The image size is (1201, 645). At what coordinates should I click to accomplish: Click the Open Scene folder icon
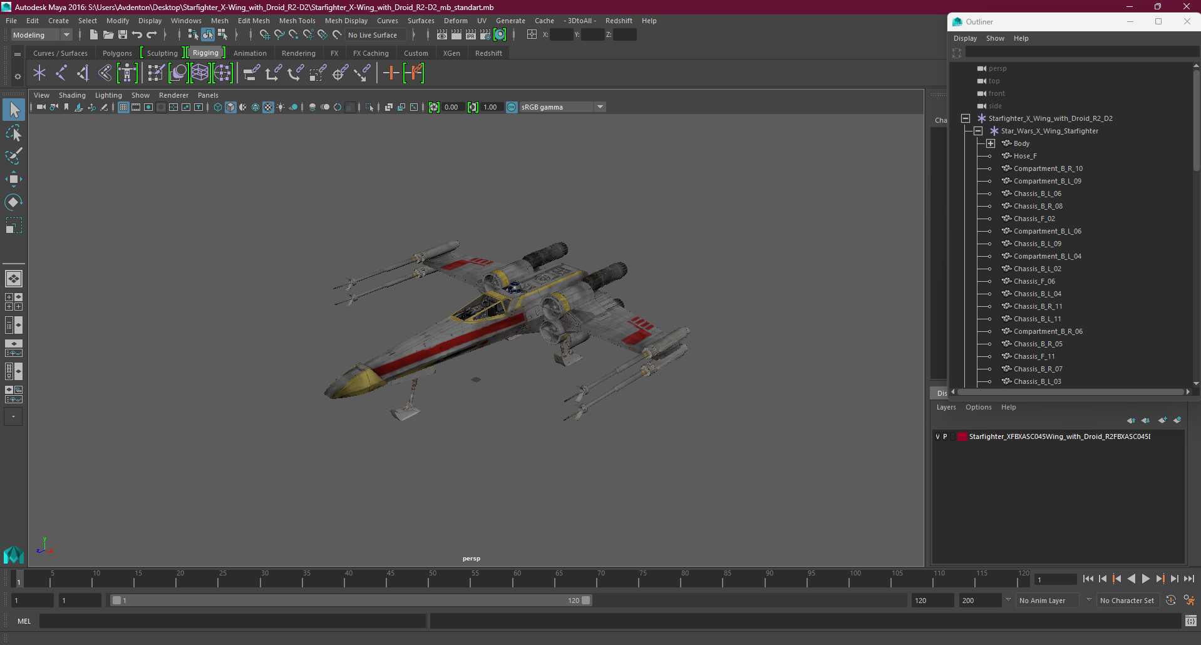(108, 35)
